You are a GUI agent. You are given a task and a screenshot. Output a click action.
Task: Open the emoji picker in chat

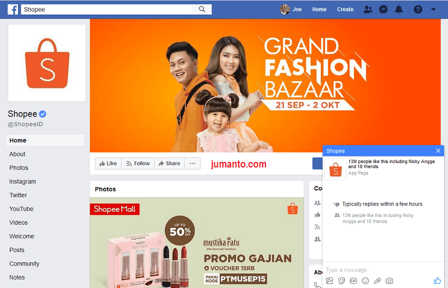click(x=365, y=281)
